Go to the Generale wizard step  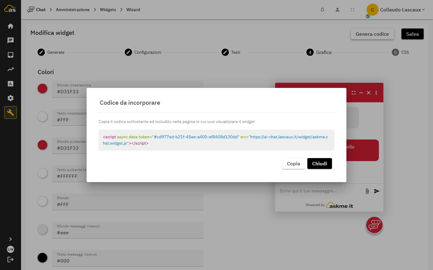(51, 52)
